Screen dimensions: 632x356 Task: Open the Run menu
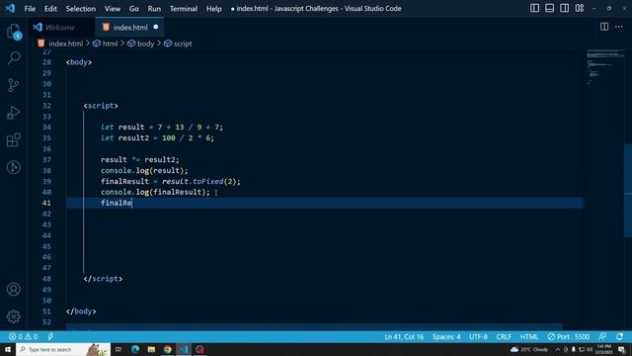click(x=154, y=9)
